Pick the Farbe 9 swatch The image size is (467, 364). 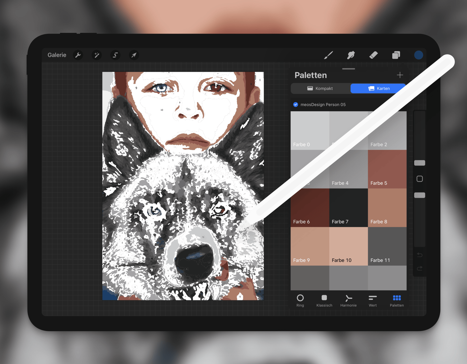click(310, 246)
